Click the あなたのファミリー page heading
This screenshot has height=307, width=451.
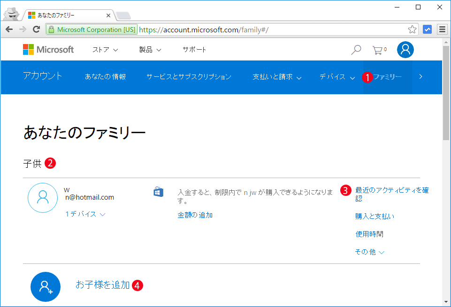84,133
